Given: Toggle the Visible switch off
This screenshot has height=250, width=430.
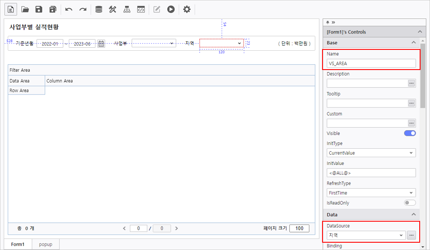Looking at the screenshot, I should click(x=410, y=133).
